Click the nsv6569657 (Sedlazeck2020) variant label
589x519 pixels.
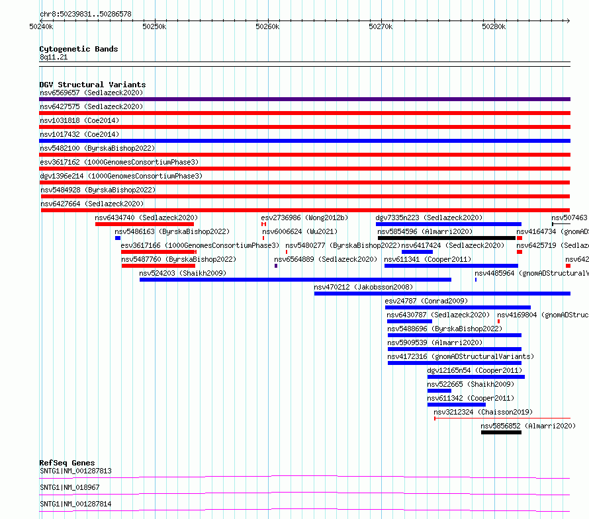pyautogui.click(x=91, y=93)
